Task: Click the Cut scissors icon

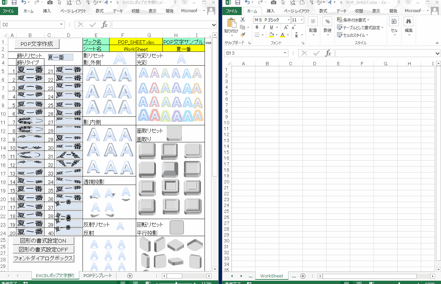Action: click(x=243, y=20)
